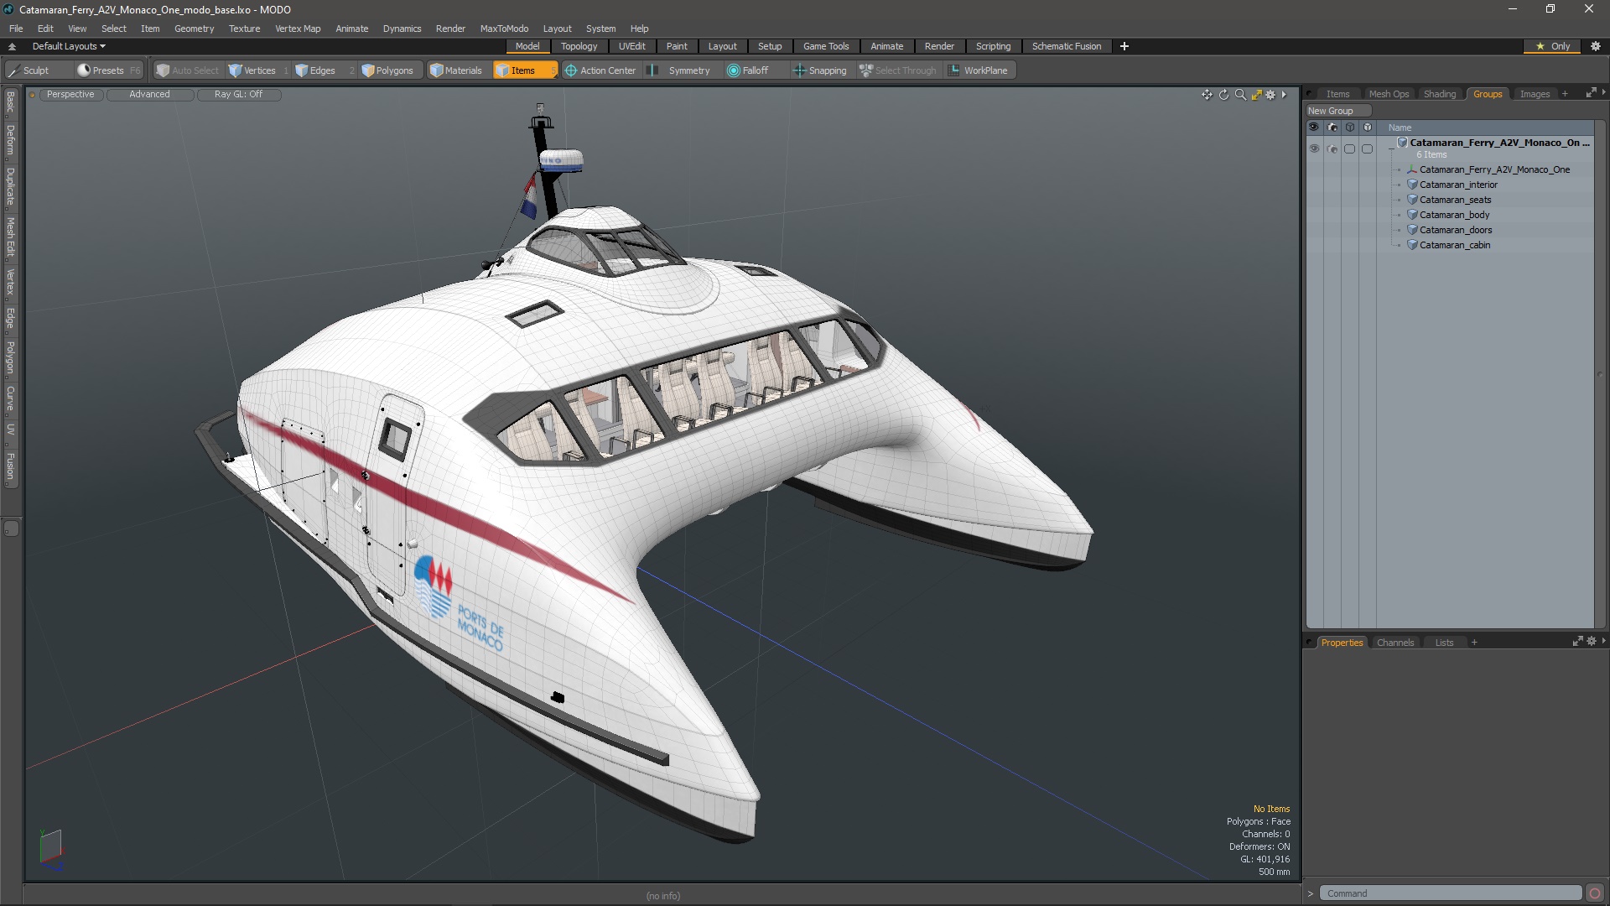Select the Catamaran_Ferry_A2V_Monaco_One locator item
Image resolution: width=1610 pixels, height=906 pixels.
pos(1494,169)
